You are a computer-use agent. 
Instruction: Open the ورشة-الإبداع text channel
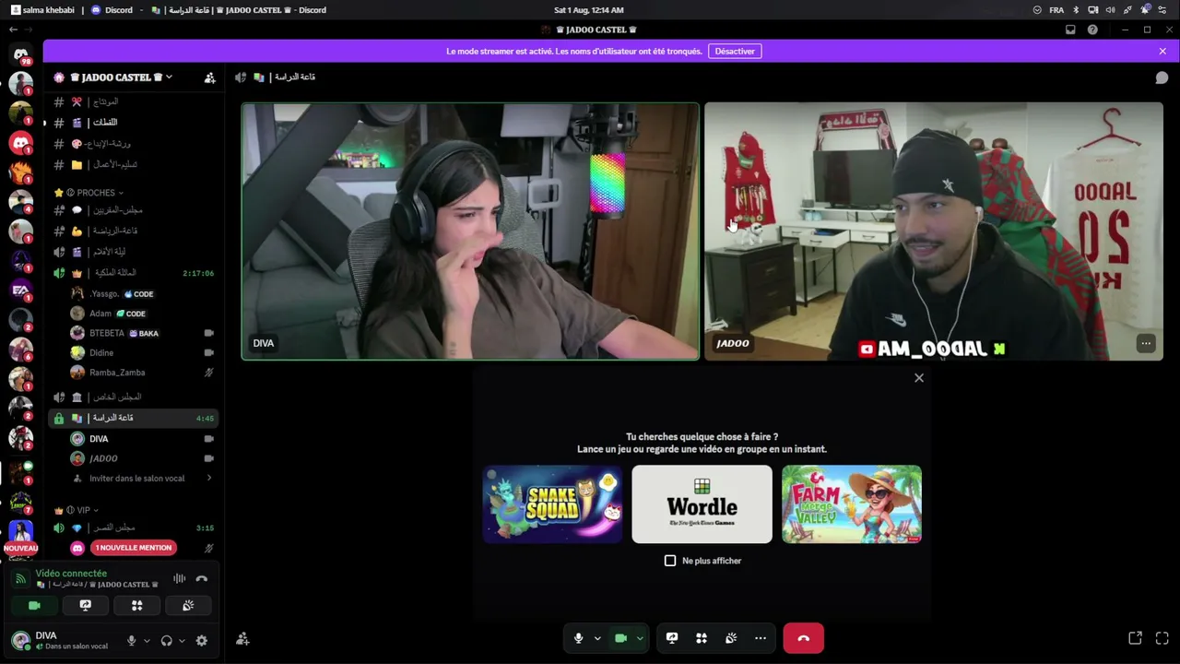(x=133, y=144)
